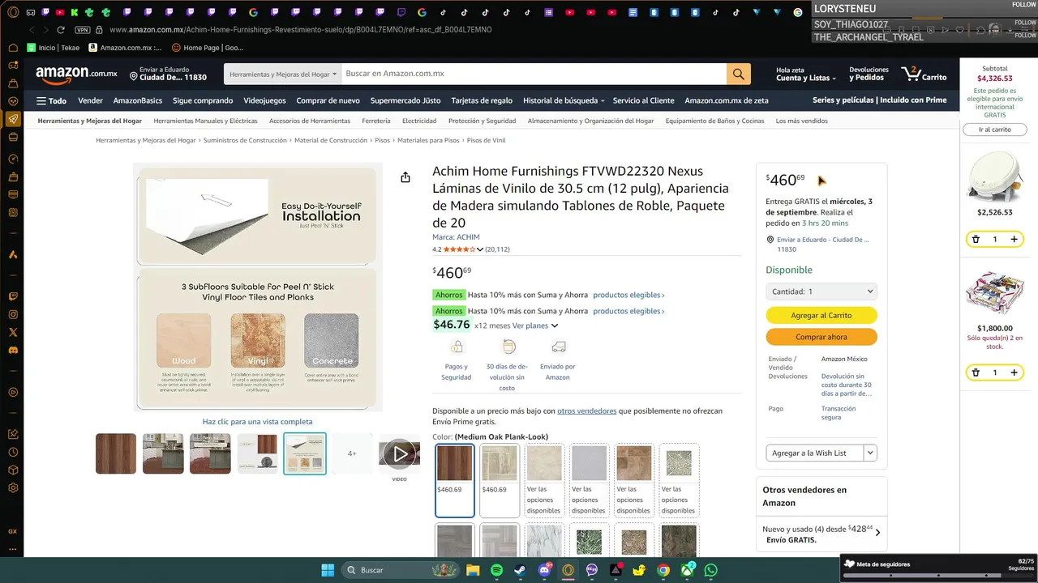Open the Todo hamburger menu
The height and width of the screenshot is (583, 1038).
[51, 100]
